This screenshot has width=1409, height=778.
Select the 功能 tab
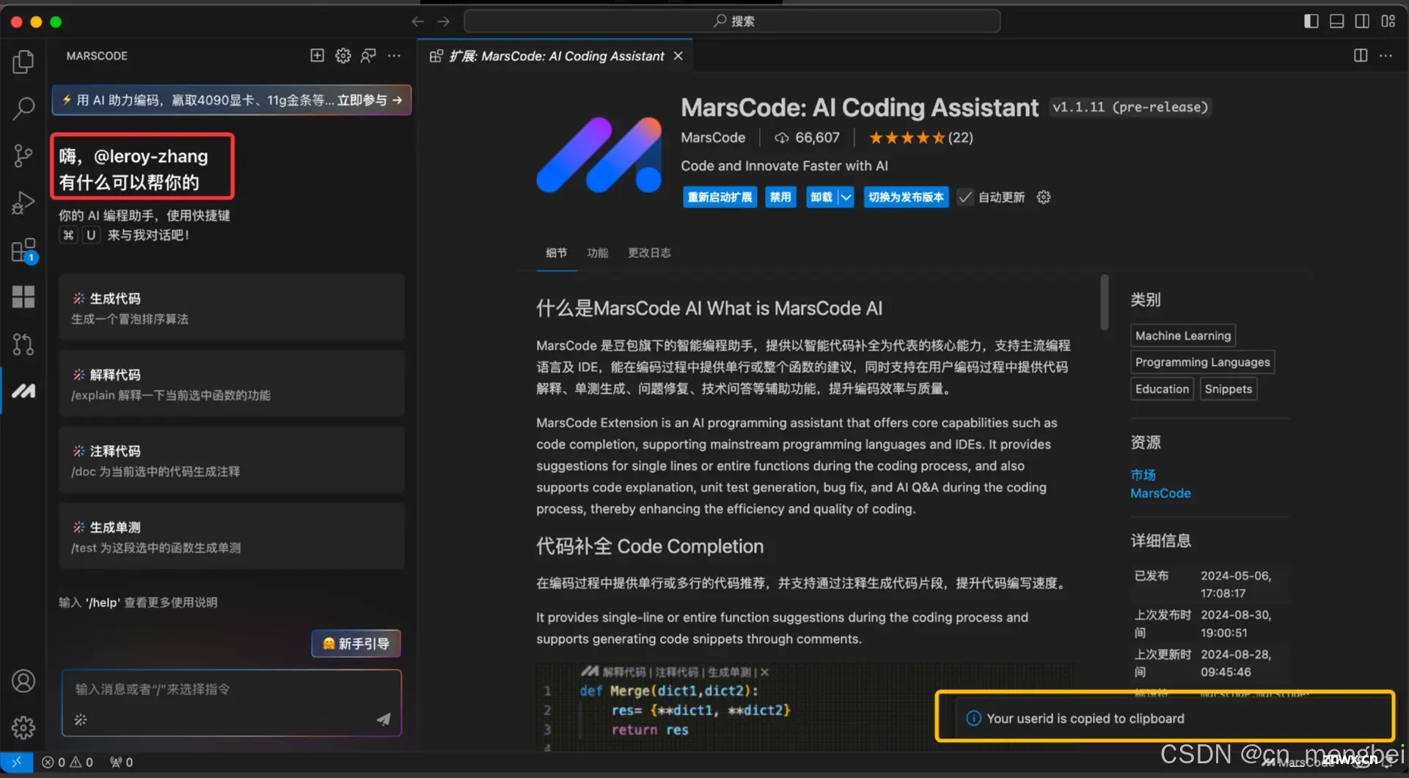[597, 253]
